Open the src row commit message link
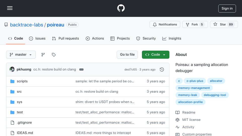The image size is (242, 136). coord(97,92)
